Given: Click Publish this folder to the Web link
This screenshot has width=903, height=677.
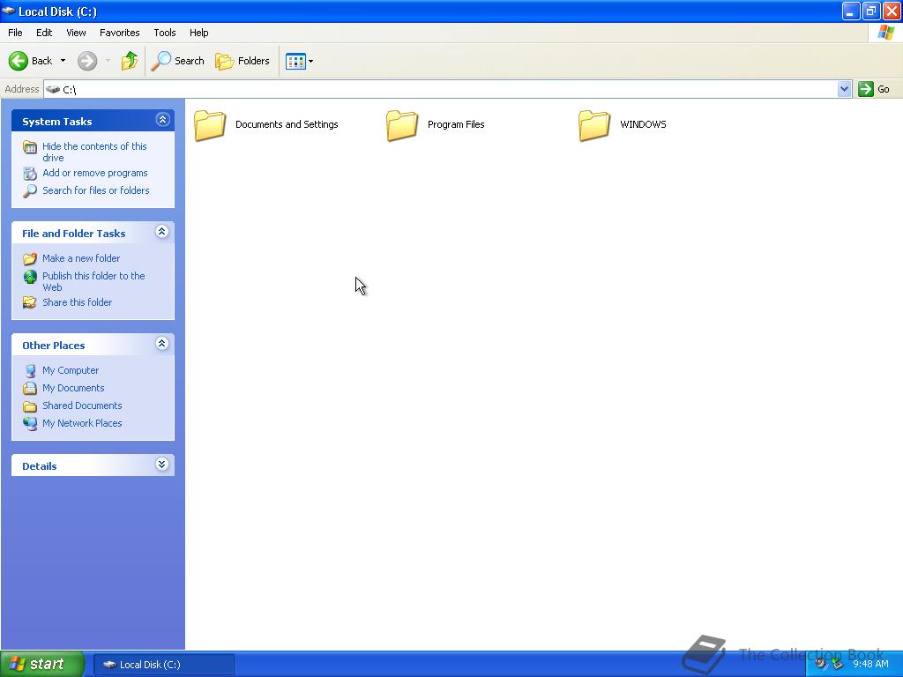Looking at the screenshot, I should coord(93,281).
